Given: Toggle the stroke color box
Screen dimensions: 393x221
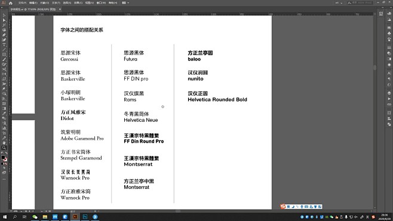Looking at the screenshot, I should (5, 159).
